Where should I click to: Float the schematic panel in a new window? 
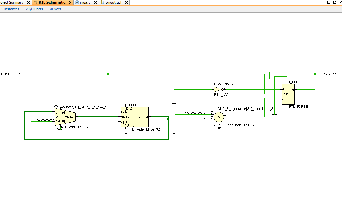point(335,2)
